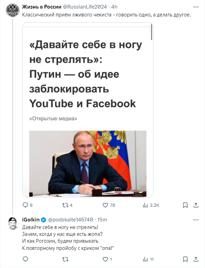Open more options on iGolkin reply

tap(196, 220)
